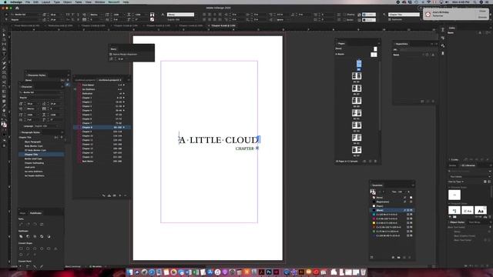Screen dimensions: 493x277
Task: Open View by Type dropdown in CC Libraries
Action: 456,182
